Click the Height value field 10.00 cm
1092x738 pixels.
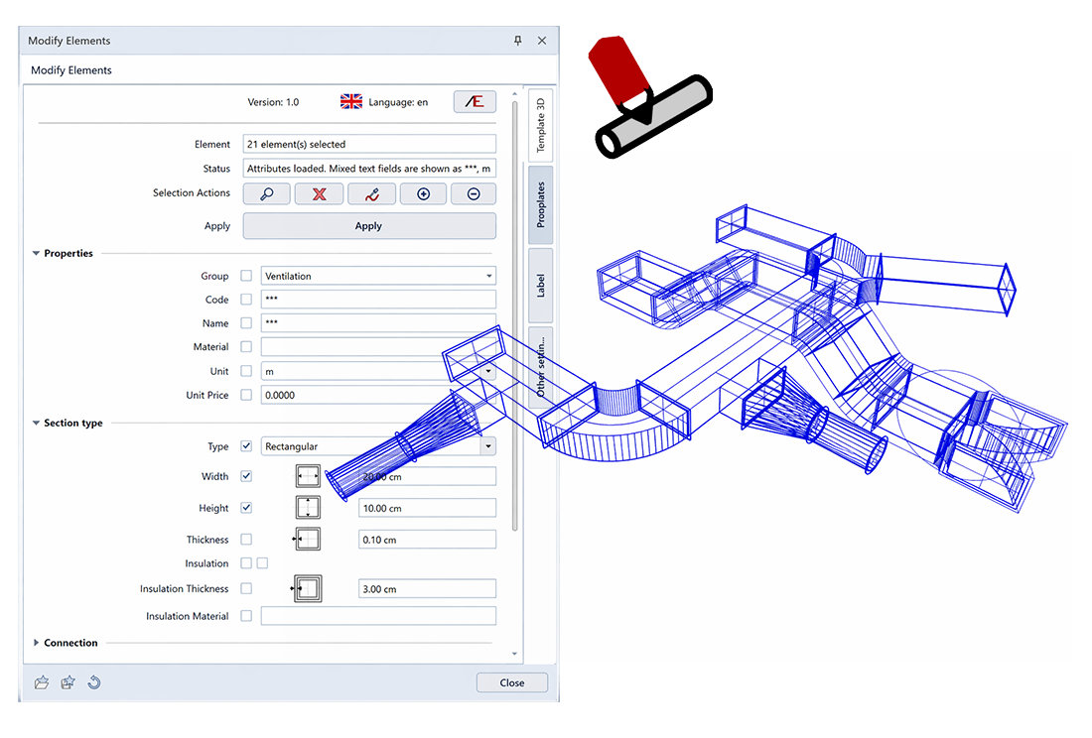coord(427,508)
